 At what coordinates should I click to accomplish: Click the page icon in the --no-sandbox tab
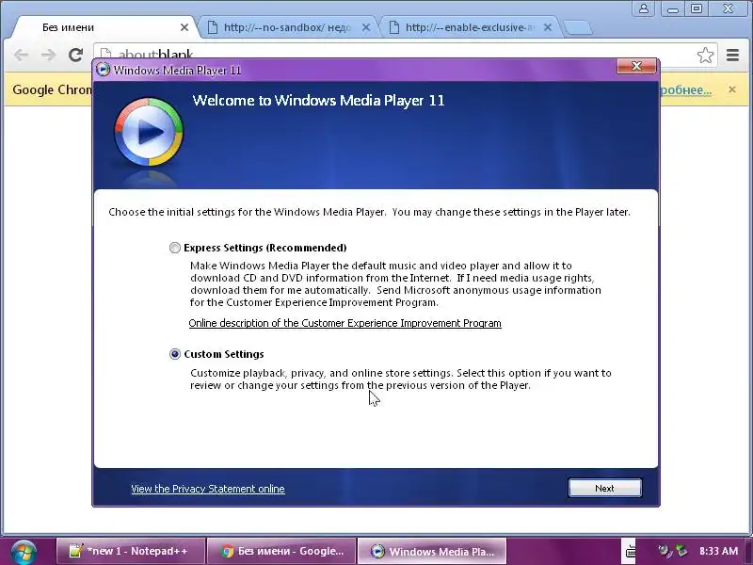213,28
